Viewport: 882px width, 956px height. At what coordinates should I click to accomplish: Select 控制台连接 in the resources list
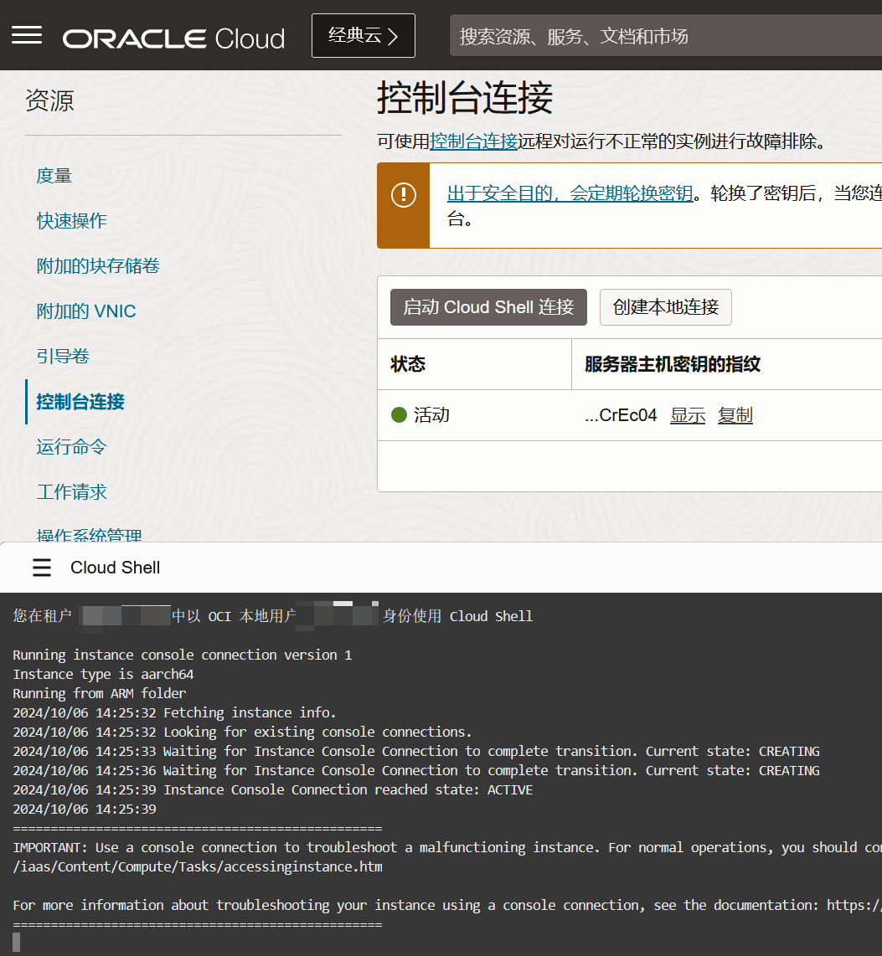tap(80, 402)
